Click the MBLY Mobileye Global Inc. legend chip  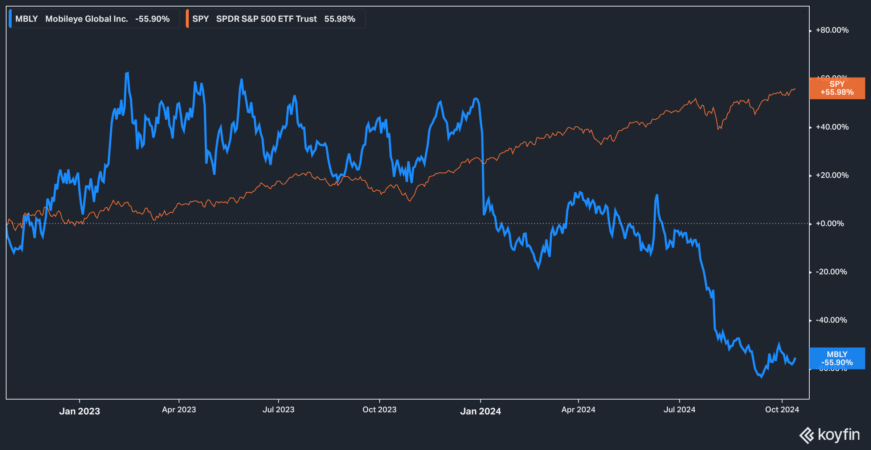(x=94, y=19)
